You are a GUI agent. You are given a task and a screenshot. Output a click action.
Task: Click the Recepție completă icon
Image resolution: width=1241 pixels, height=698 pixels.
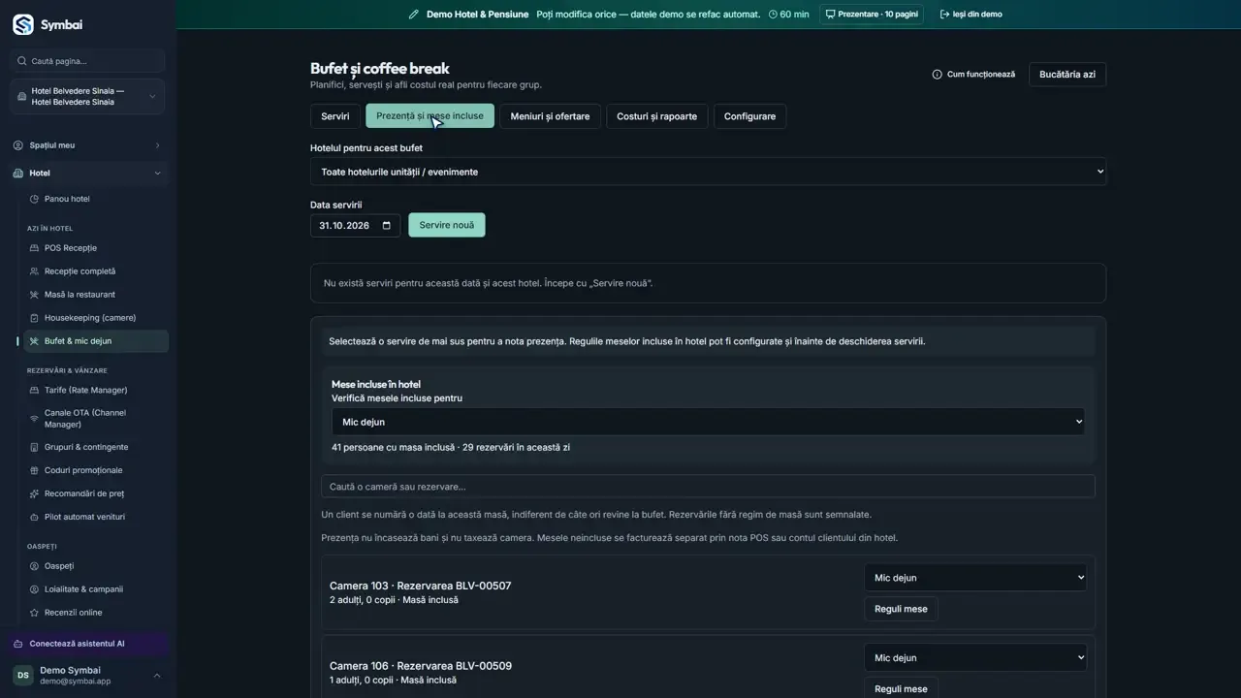(x=35, y=271)
